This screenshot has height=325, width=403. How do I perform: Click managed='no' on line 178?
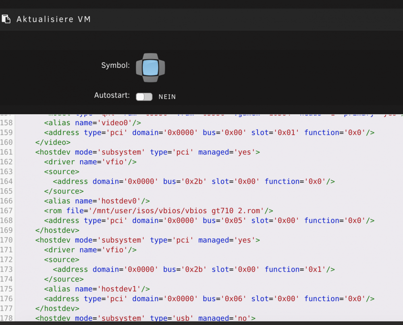tap(224, 318)
